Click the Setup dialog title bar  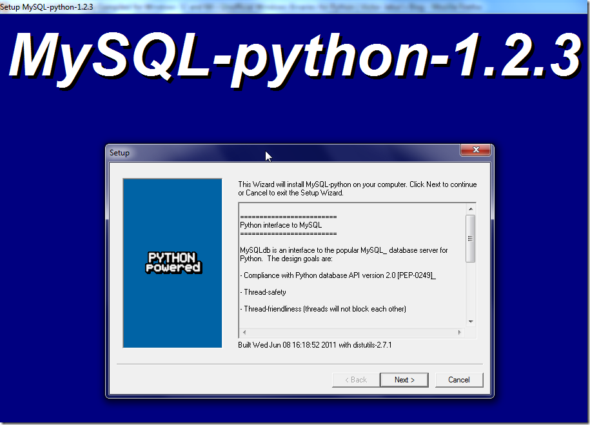[282, 153]
